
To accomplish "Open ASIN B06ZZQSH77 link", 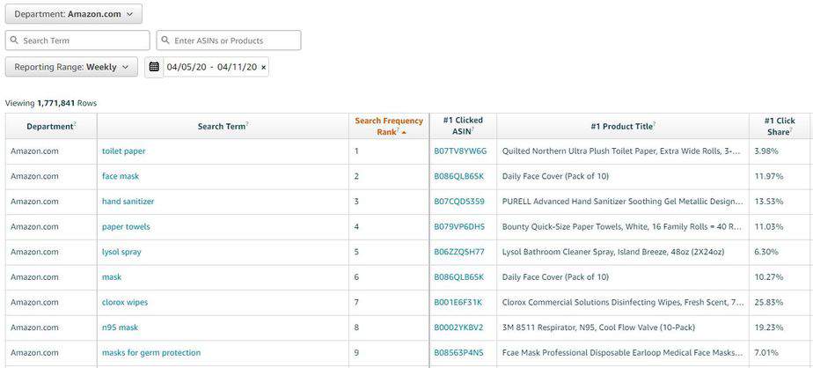I will tap(459, 252).
